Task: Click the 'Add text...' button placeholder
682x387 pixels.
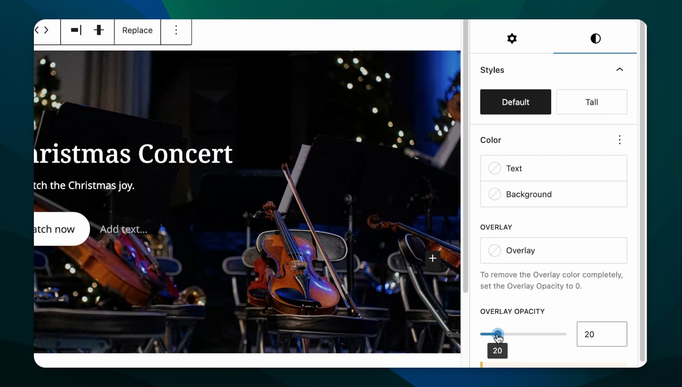Action: click(124, 229)
